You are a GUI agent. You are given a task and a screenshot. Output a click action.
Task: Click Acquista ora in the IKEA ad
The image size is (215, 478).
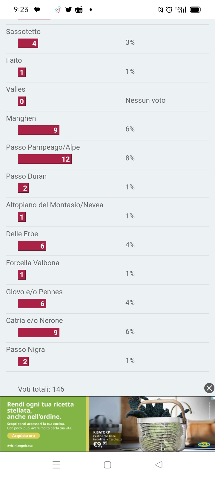[x=24, y=436]
